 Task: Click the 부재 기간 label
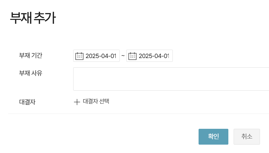[31, 56]
